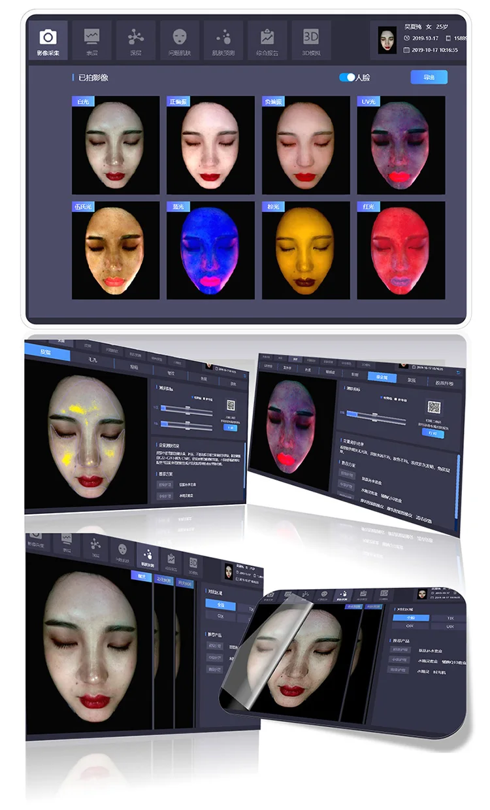The width and height of the screenshot is (490, 810).
Task: Open the 问题肌肤 face mask icon
Action: tap(179, 41)
